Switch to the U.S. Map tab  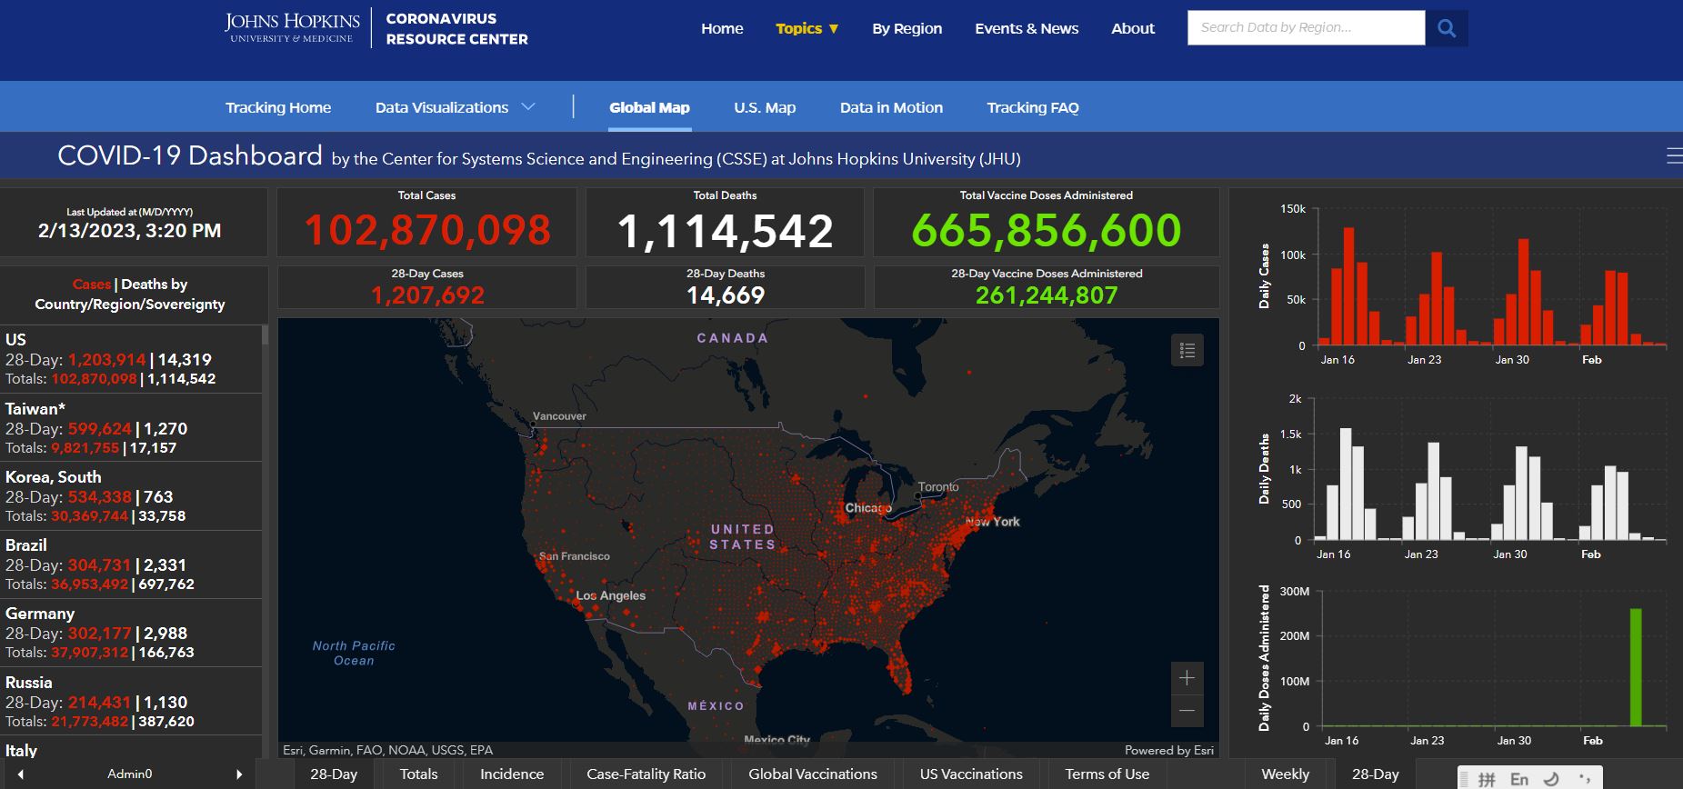click(x=765, y=107)
